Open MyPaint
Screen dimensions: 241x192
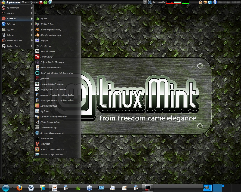[x=57, y=111]
